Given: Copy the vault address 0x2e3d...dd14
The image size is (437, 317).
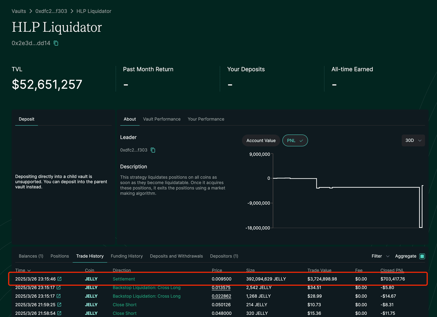Looking at the screenshot, I should pos(55,43).
